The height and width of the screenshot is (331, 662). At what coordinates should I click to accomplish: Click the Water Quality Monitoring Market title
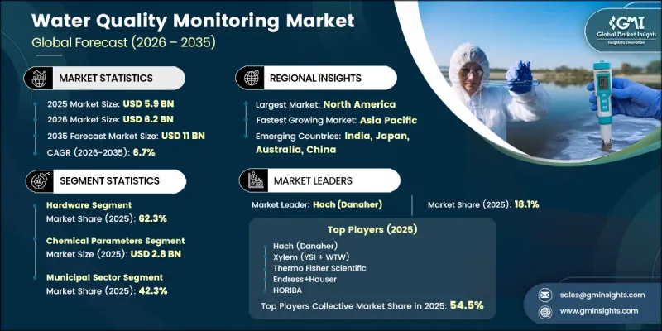193,21
